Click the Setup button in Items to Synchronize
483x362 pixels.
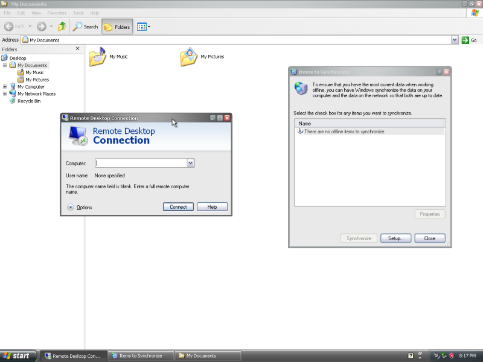tap(395, 238)
